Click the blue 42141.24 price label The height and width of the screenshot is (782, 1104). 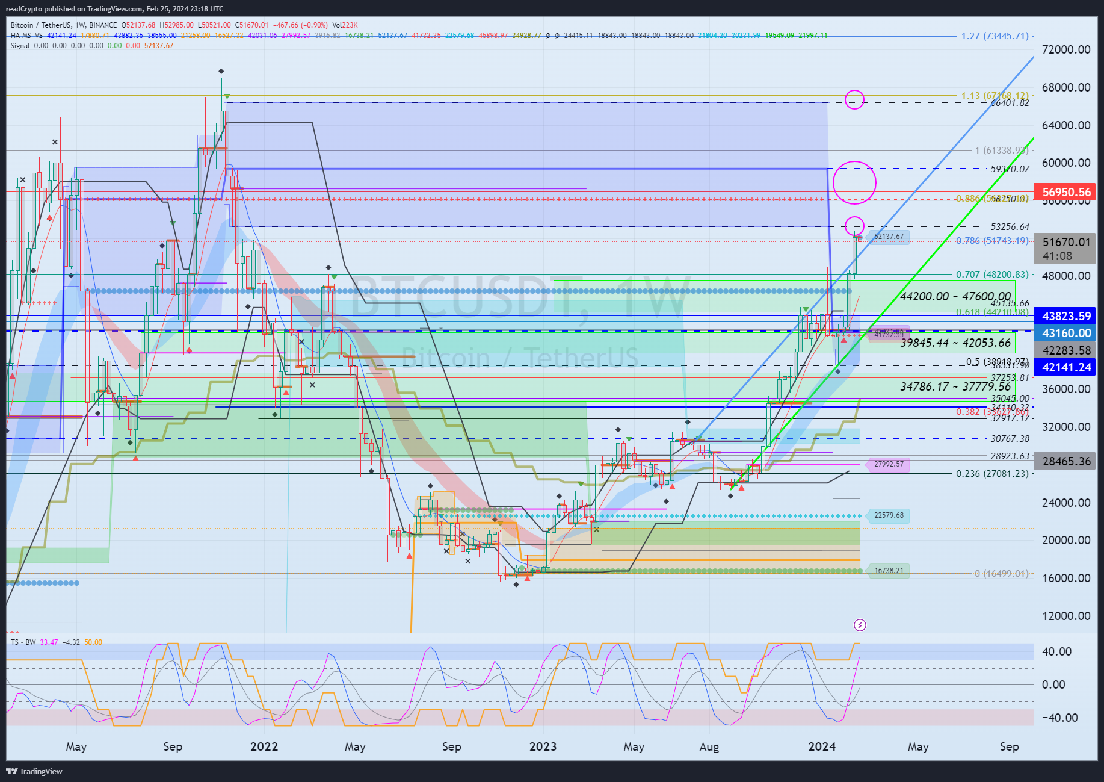click(1065, 367)
